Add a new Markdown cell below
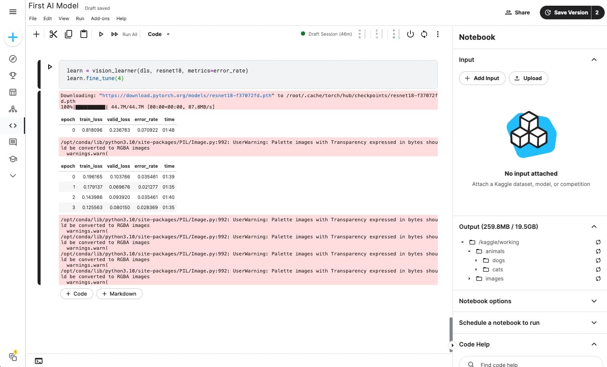 [119, 294]
